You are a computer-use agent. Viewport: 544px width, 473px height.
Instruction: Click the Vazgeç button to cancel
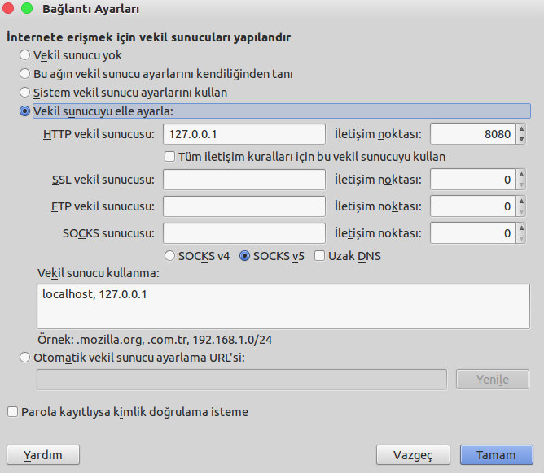(x=413, y=455)
